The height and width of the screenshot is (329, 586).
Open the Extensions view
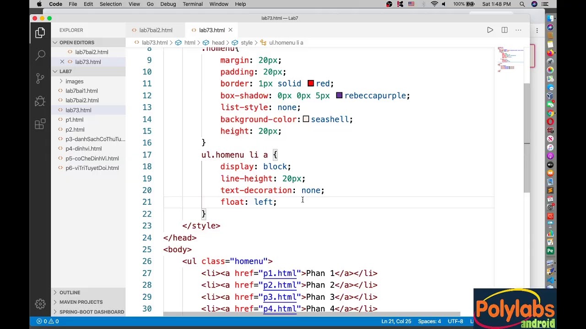pyautogui.click(x=40, y=124)
